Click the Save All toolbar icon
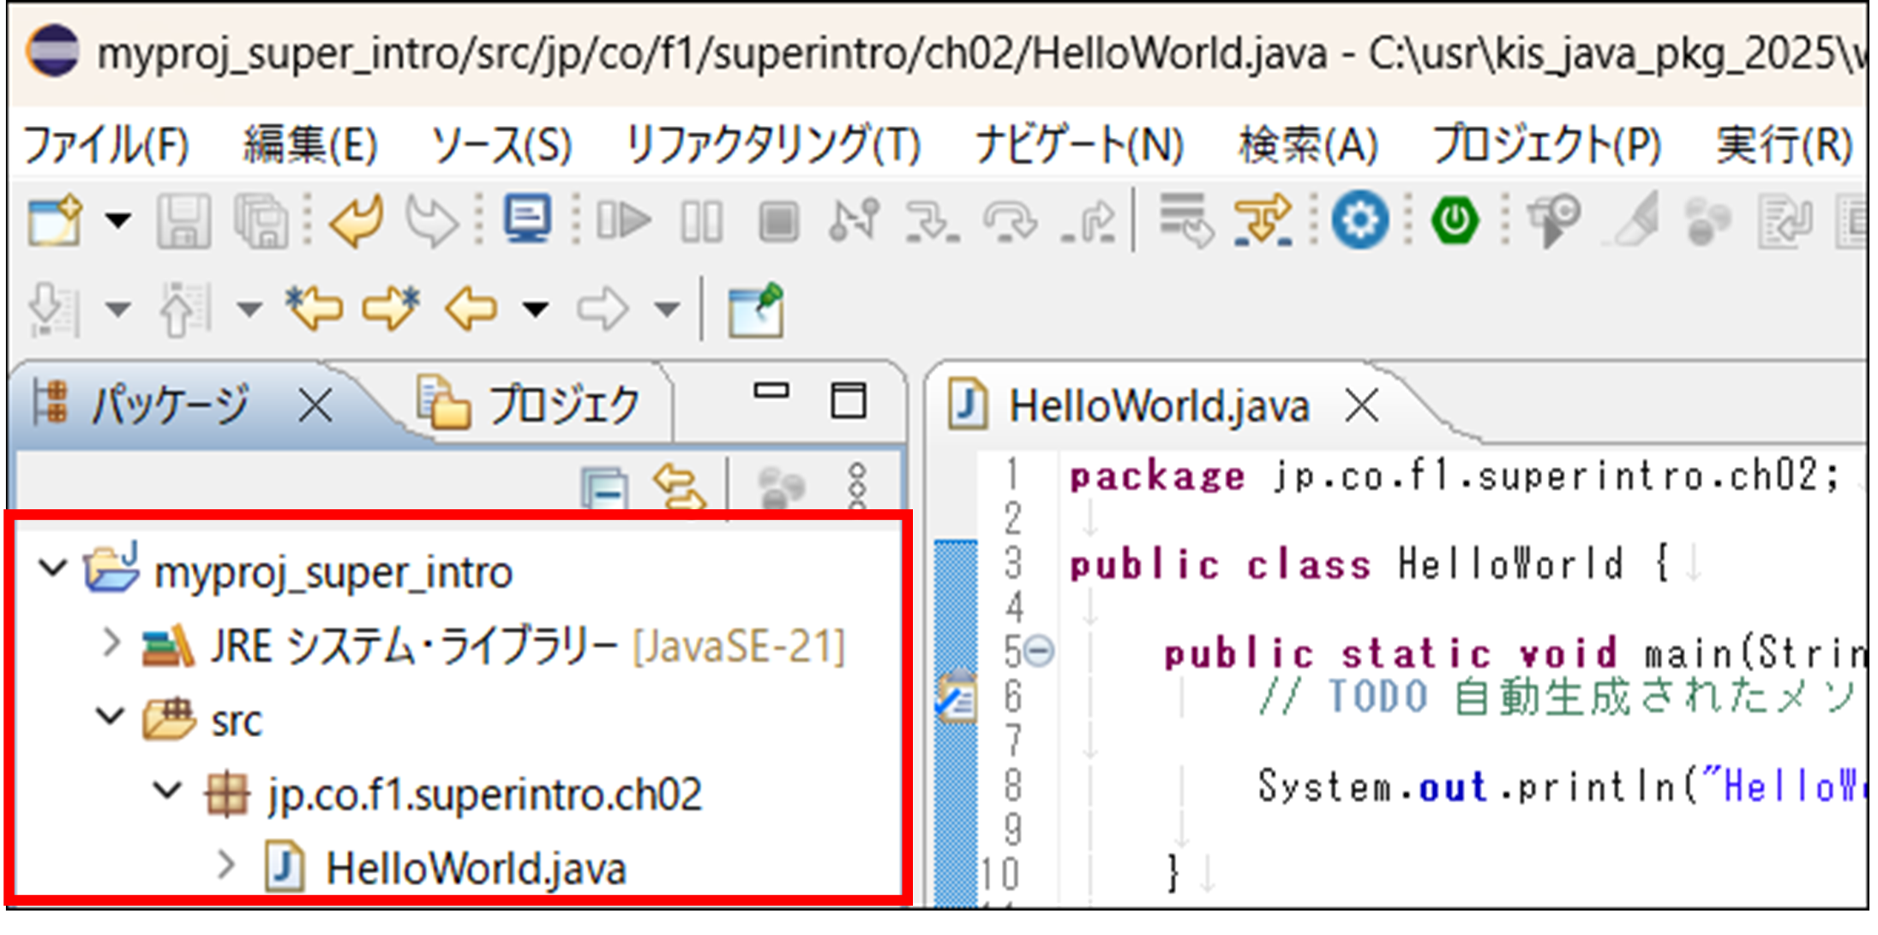Screen dimensions: 1878x935 point(261,221)
